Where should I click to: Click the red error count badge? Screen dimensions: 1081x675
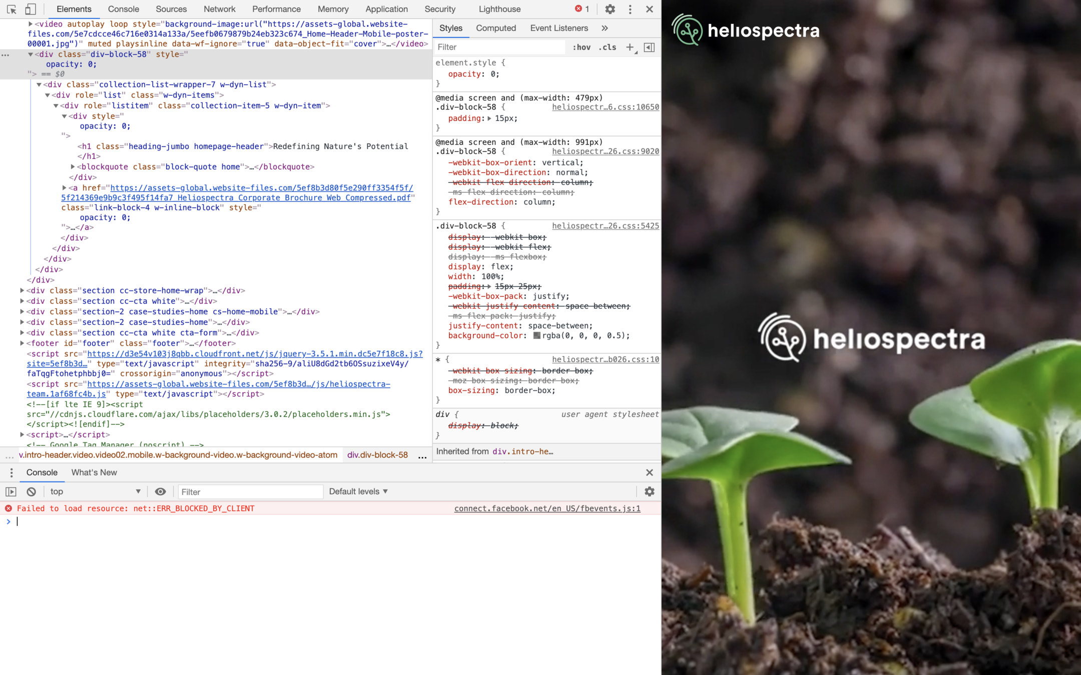pyautogui.click(x=582, y=9)
